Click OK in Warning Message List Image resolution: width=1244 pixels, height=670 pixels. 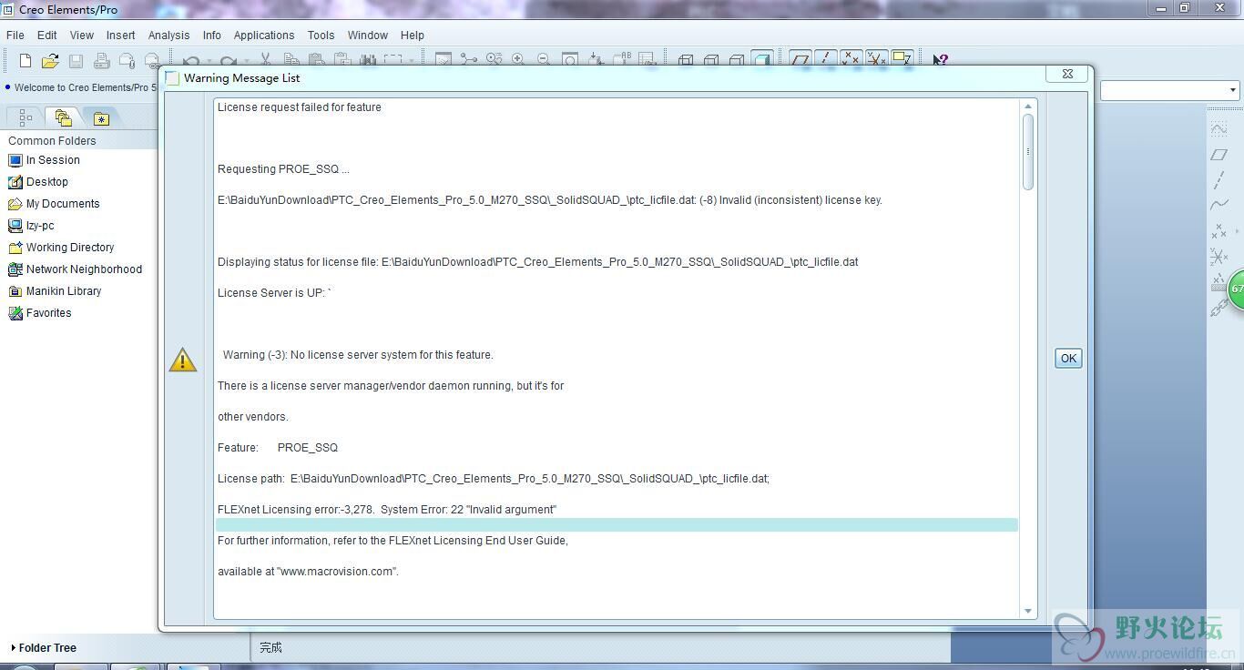[x=1068, y=358]
